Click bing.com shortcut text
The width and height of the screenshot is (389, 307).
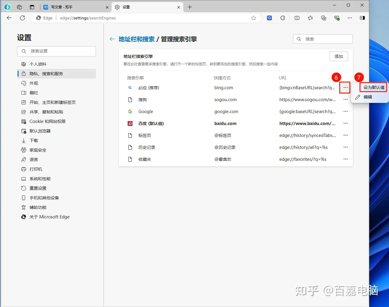point(224,88)
